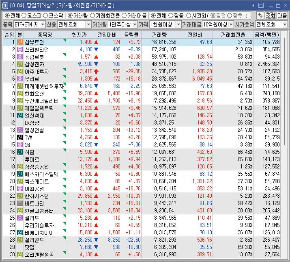Viewport: 290px width, 262px height.
Task: Click the 증 badge icon for 우리로
Action: point(20,79)
